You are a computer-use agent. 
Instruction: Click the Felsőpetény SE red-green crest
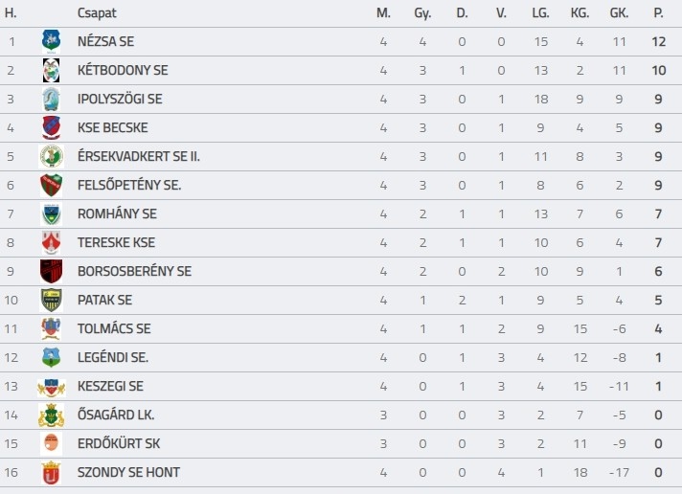point(52,186)
